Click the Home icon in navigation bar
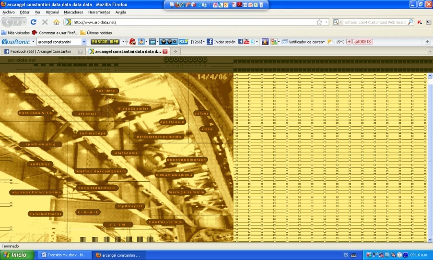Image resolution: width=433 pixels, height=260 pixels. 56,22
